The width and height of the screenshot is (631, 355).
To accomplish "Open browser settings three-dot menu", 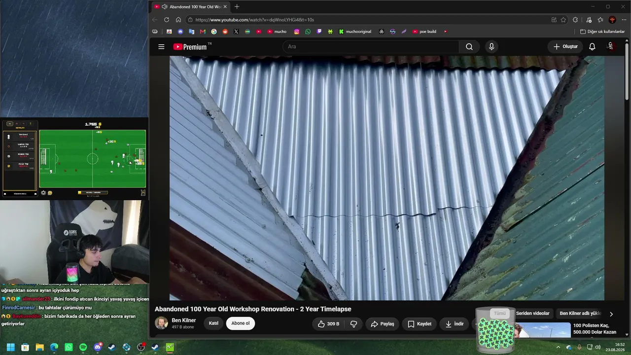I will pos(624,20).
